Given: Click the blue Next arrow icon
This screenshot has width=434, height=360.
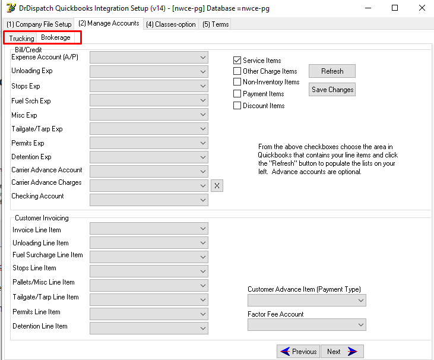Looking at the screenshot, I should (x=353, y=352).
